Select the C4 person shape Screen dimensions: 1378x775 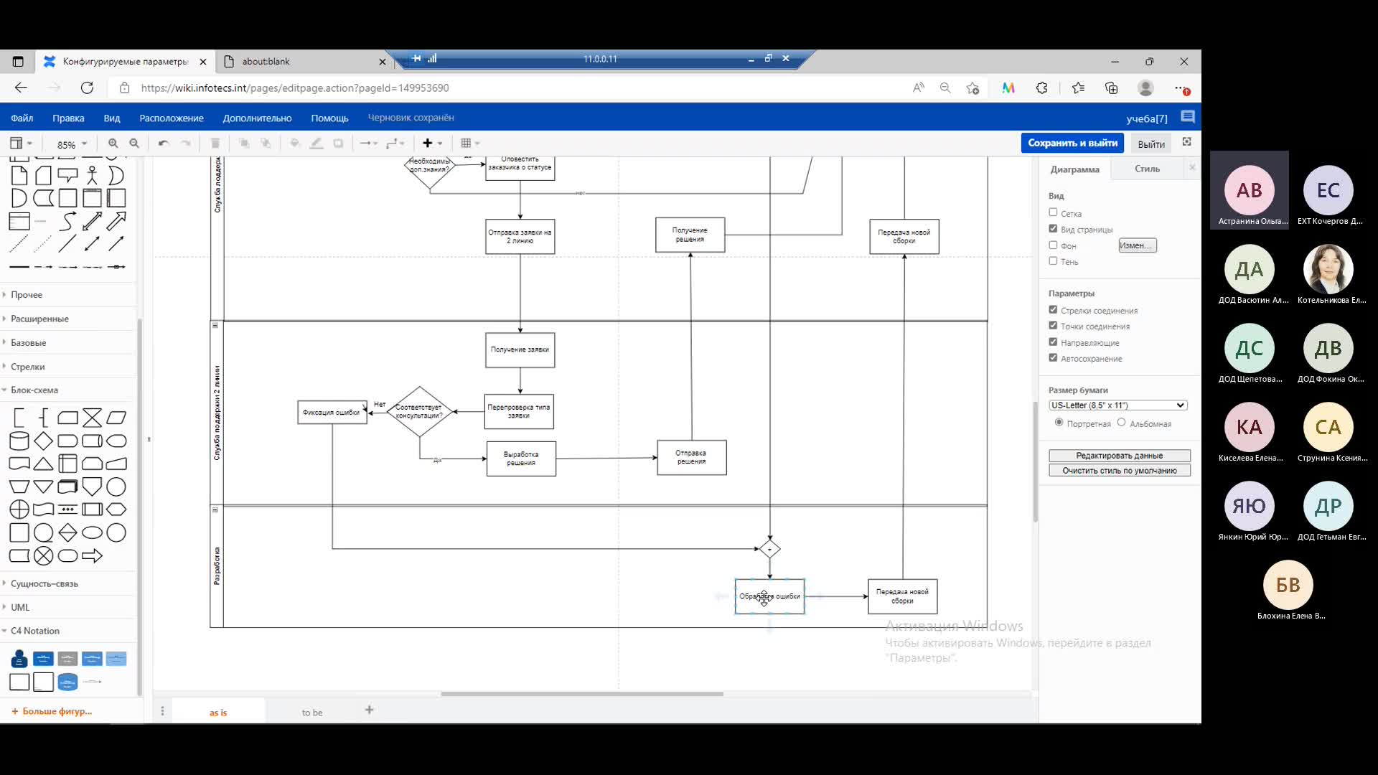click(x=19, y=659)
